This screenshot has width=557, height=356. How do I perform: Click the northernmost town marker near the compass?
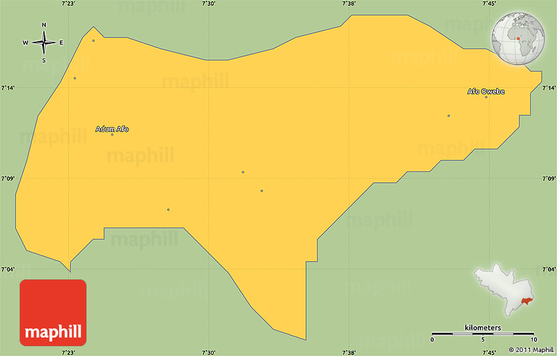click(x=94, y=41)
